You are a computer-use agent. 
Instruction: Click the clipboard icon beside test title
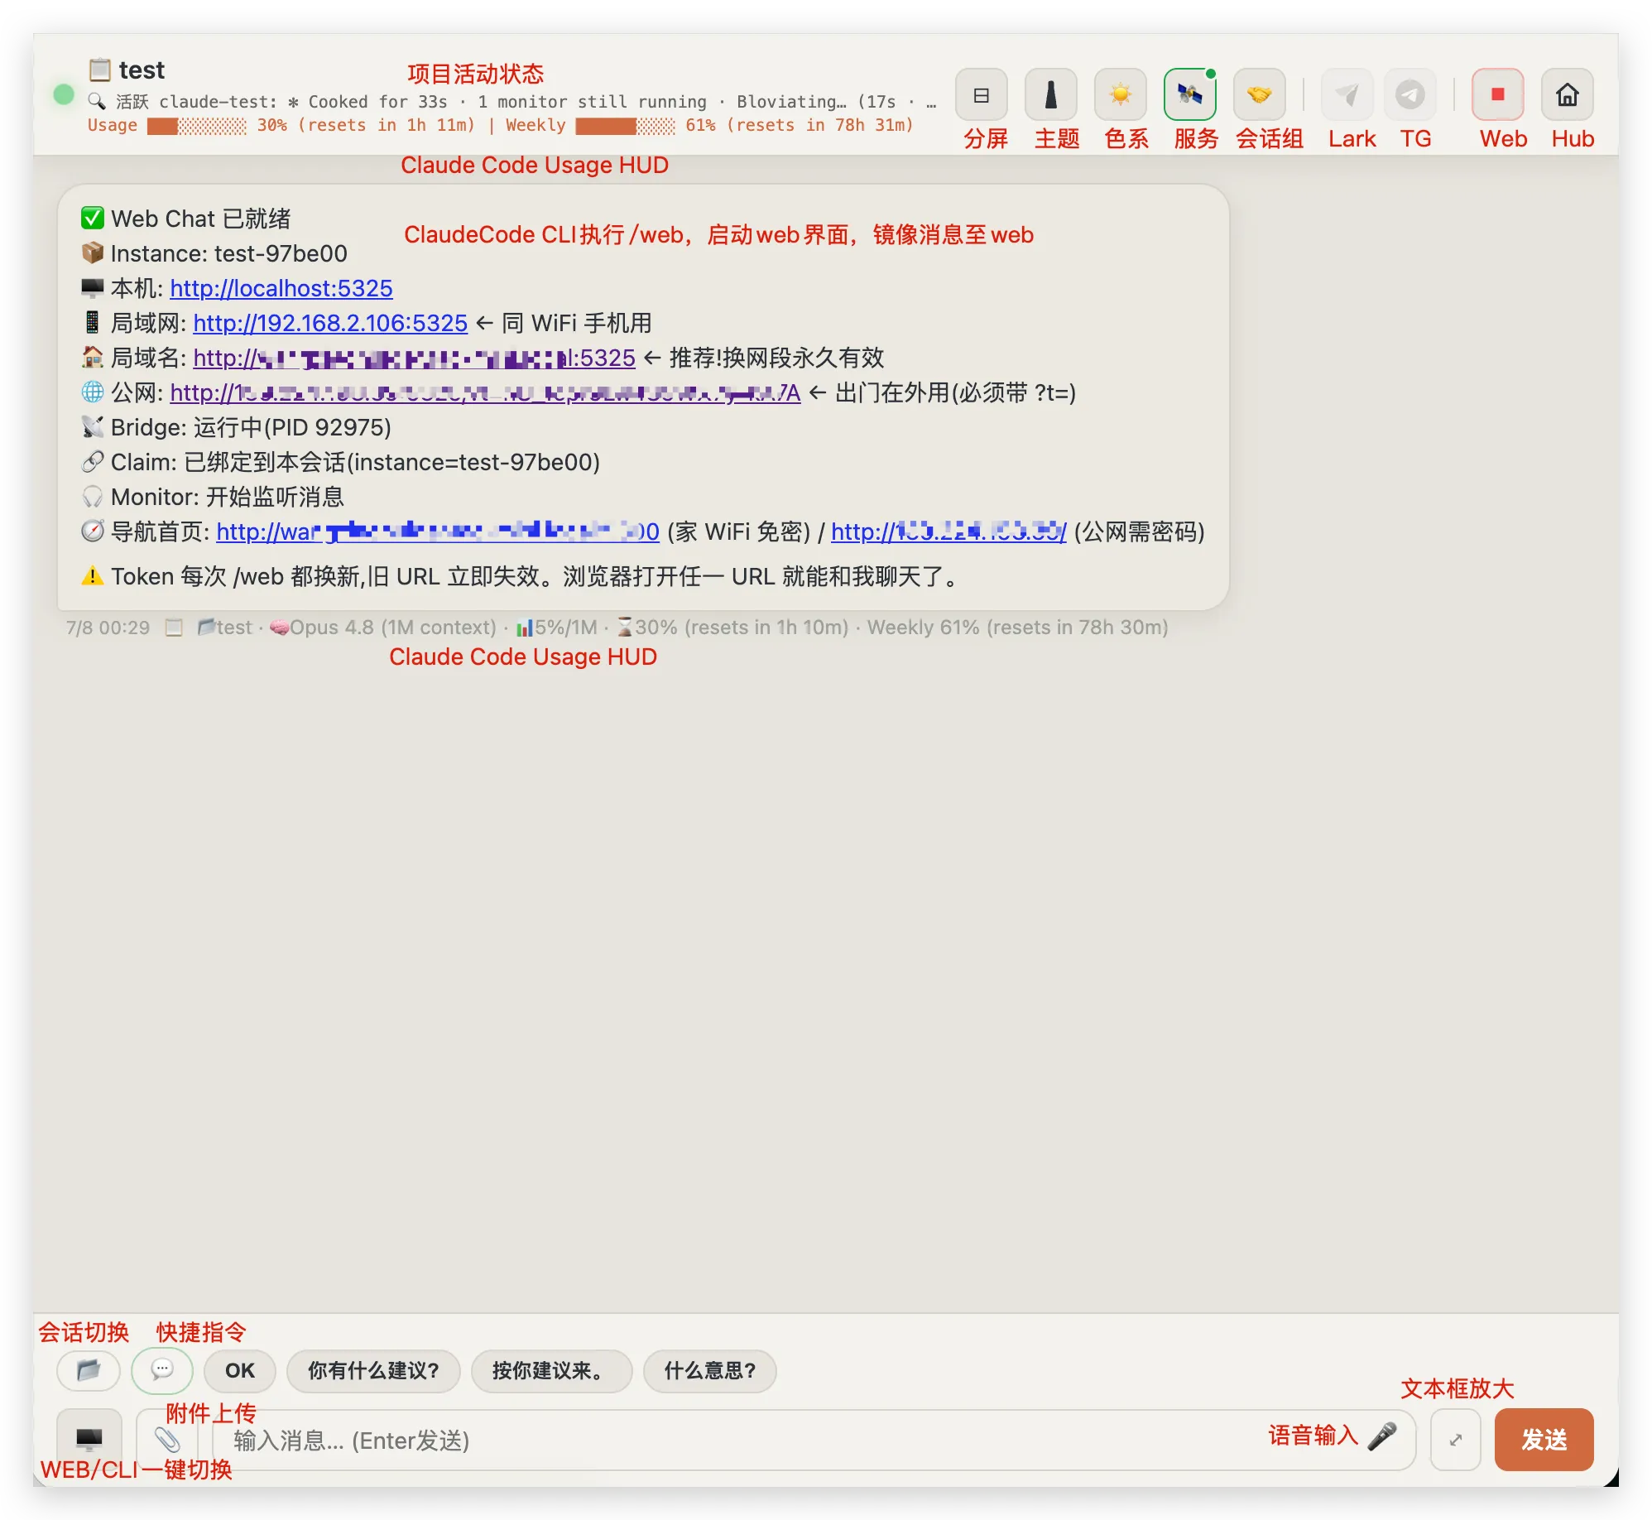[99, 70]
